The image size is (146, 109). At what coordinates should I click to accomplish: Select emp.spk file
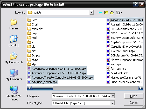[114, 64]
